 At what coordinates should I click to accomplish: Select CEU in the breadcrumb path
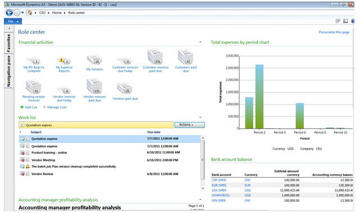point(42,12)
